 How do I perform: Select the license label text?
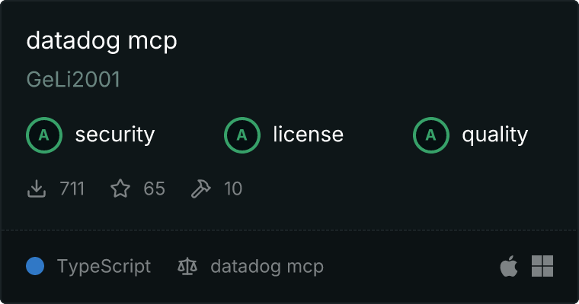309,134
